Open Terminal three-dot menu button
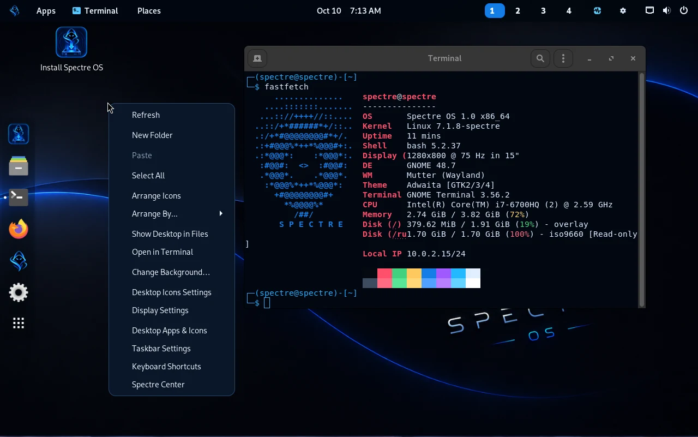This screenshot has width=698, height=437. pos(563,58)
